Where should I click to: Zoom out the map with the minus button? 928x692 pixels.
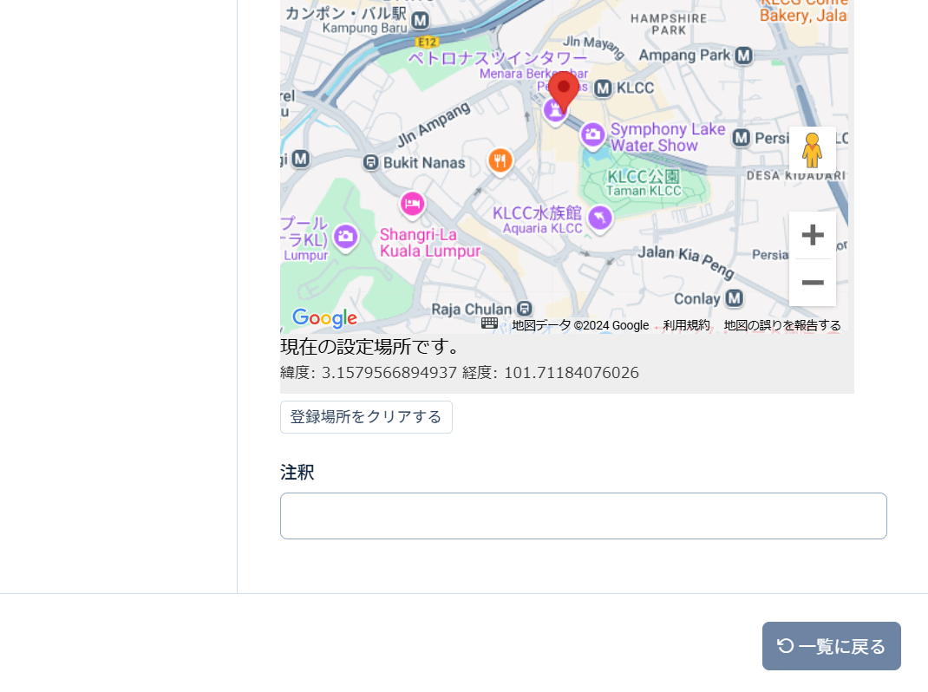click(x=812, y=283)
